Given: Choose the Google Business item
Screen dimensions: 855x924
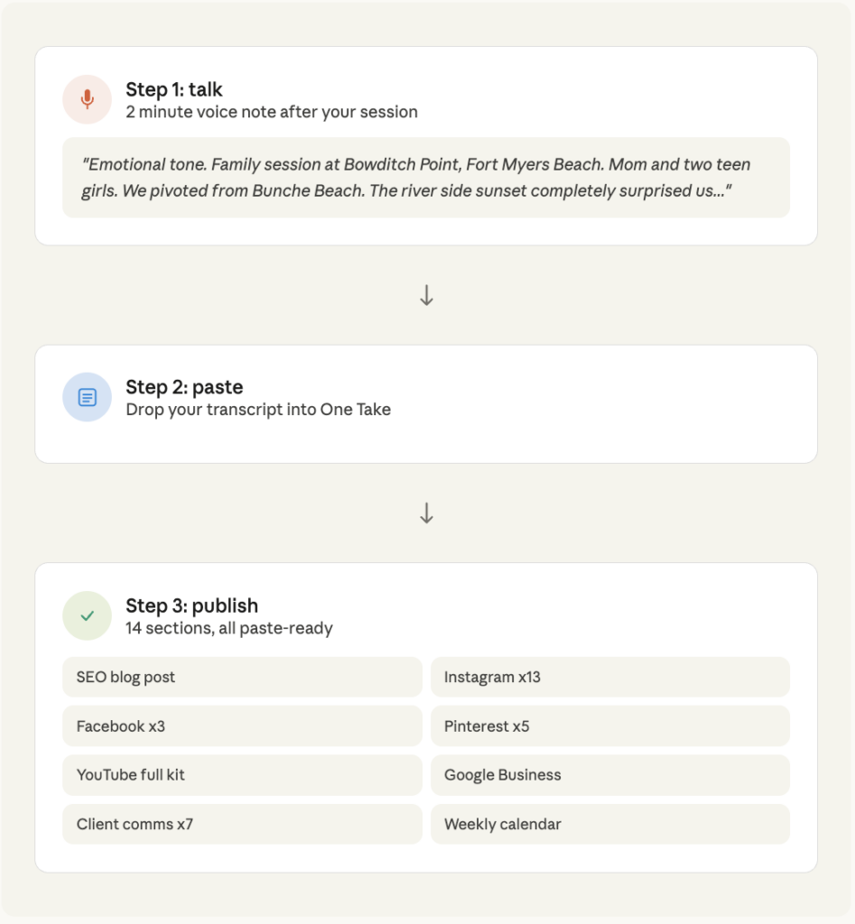Looking at the screenshot, I should point(609,774).
